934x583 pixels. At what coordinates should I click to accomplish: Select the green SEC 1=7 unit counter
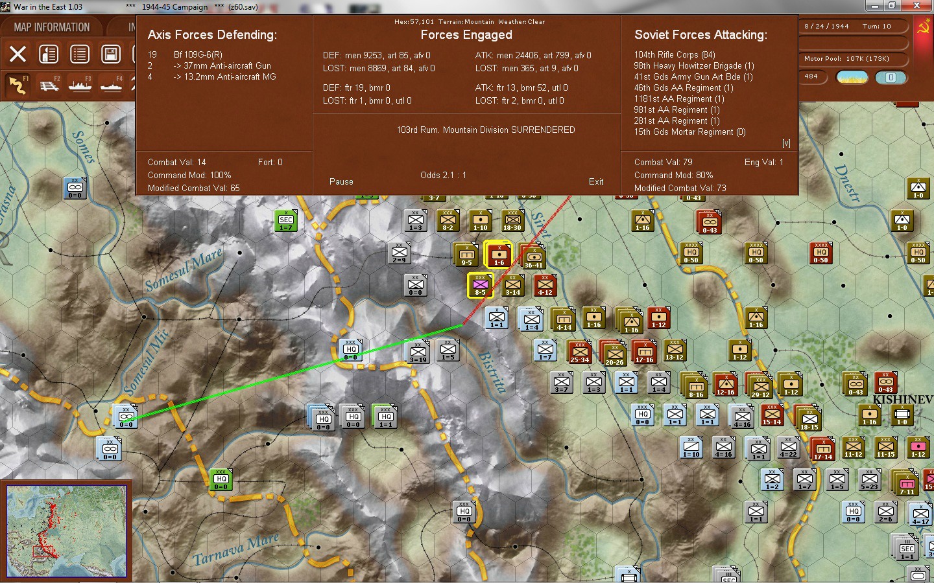[x=285, y=222]
